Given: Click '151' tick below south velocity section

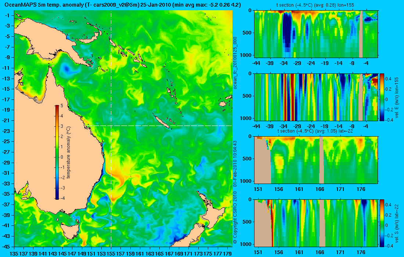Looking at the screenshot, I should (258, 252).
